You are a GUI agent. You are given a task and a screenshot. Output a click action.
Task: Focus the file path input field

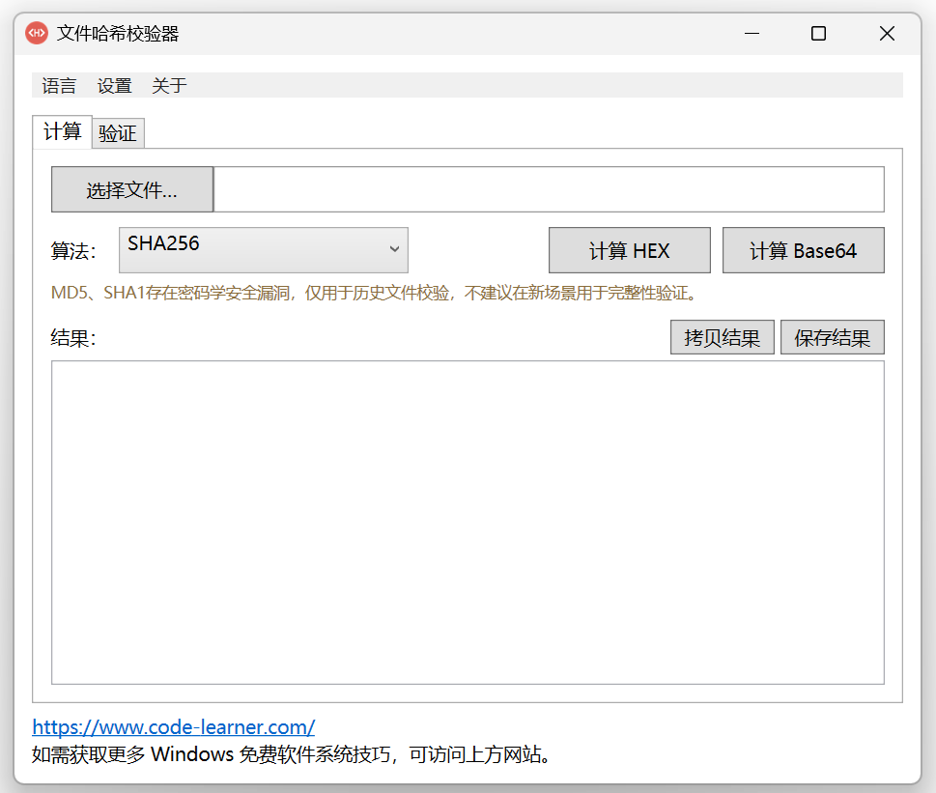coord(550,189)
